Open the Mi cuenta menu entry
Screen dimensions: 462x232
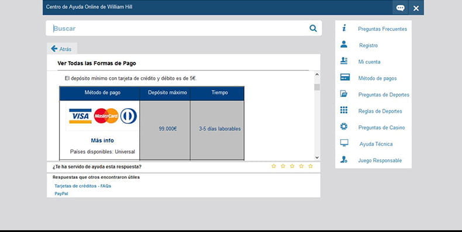click(x=369, y=62)
